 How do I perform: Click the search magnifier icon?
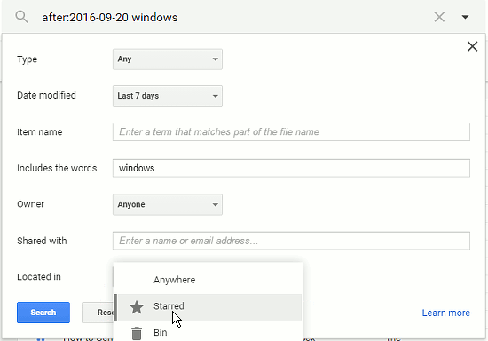point(21,17)
